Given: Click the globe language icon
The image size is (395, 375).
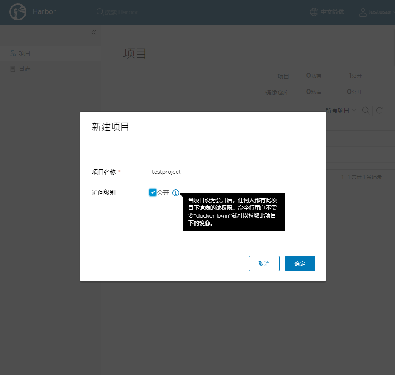Looking at the screenshot, I should [314, 12].
